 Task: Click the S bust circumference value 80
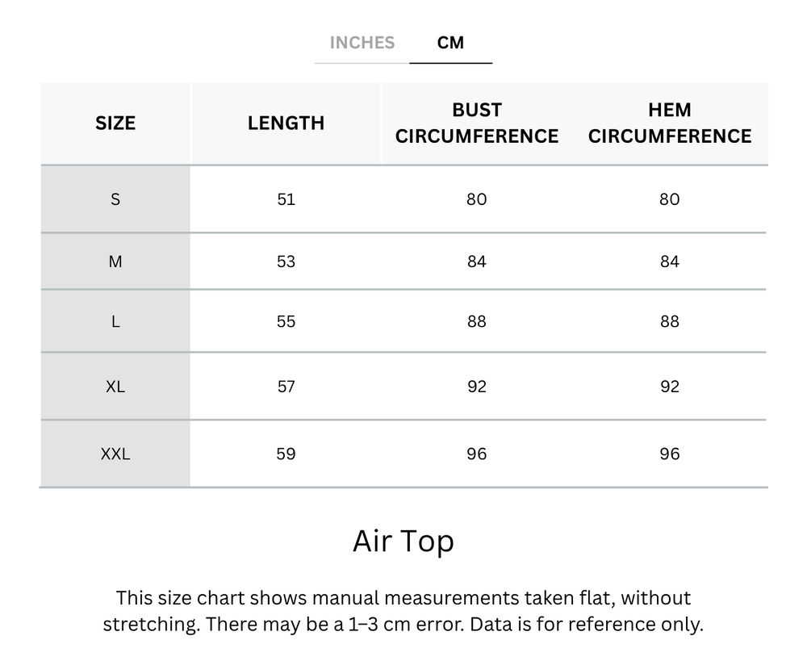[477, 199]
